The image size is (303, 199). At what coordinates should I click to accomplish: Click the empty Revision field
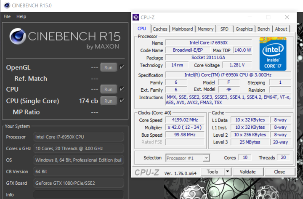point(280,90)
